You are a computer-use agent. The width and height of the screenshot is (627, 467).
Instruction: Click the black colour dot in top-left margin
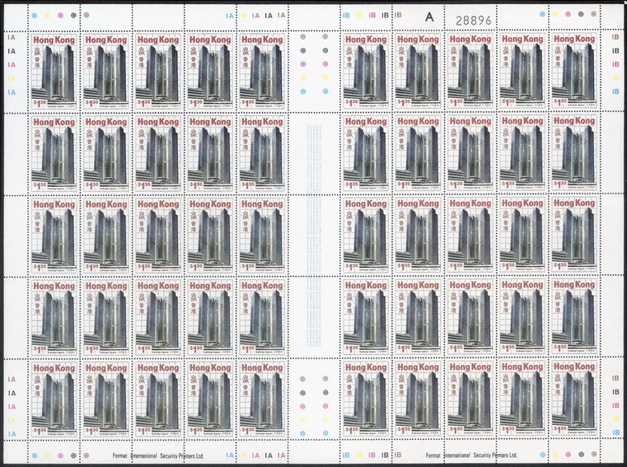(73, 16)
